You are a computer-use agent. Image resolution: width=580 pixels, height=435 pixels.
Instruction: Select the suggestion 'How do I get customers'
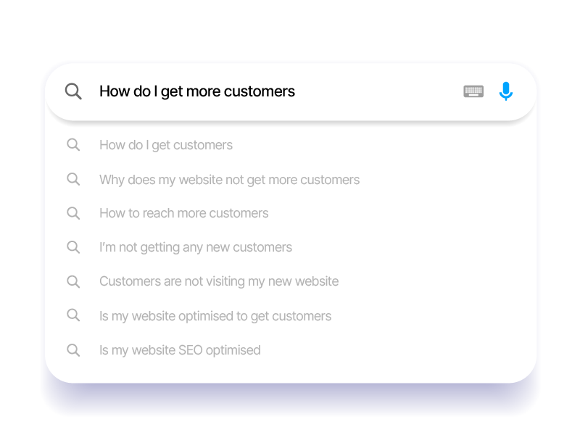[x=166, y=145]
